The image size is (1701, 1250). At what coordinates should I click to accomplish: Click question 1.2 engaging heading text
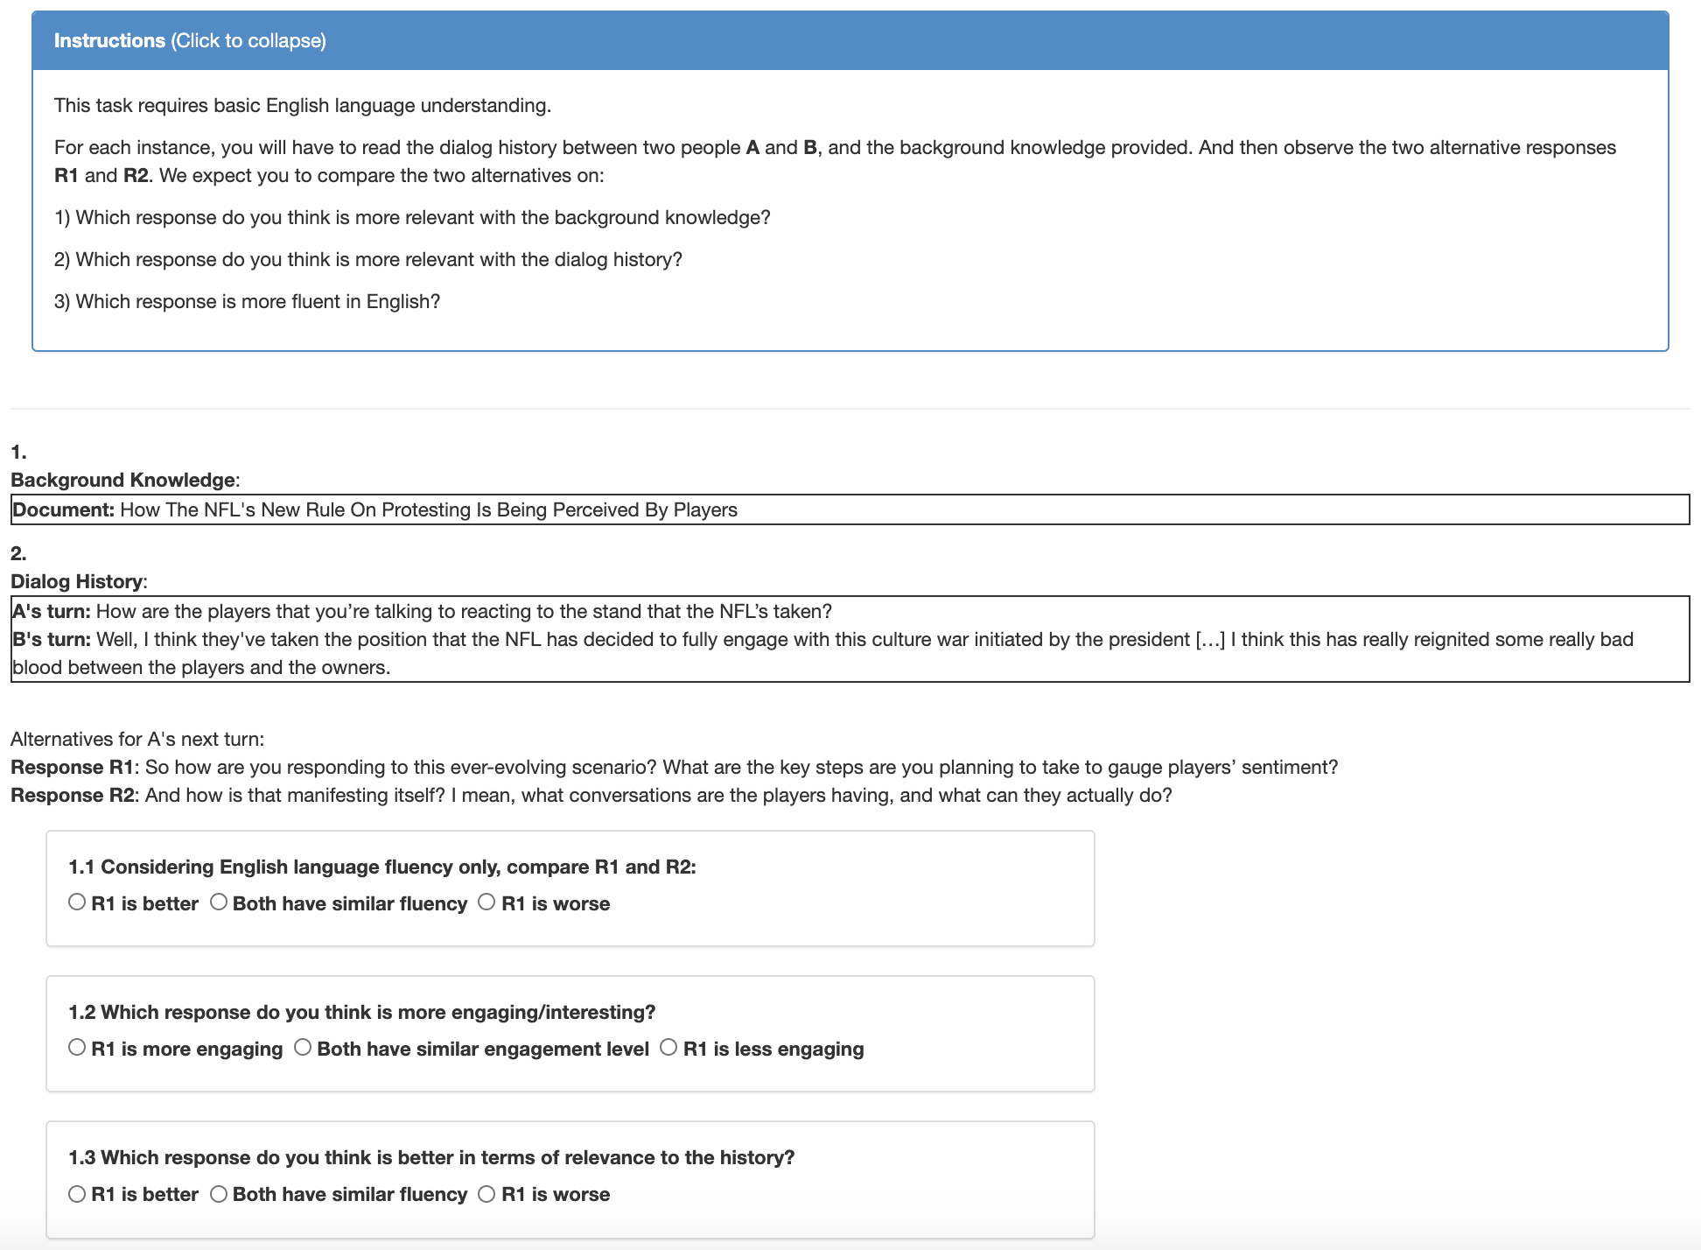[361, 1012]
